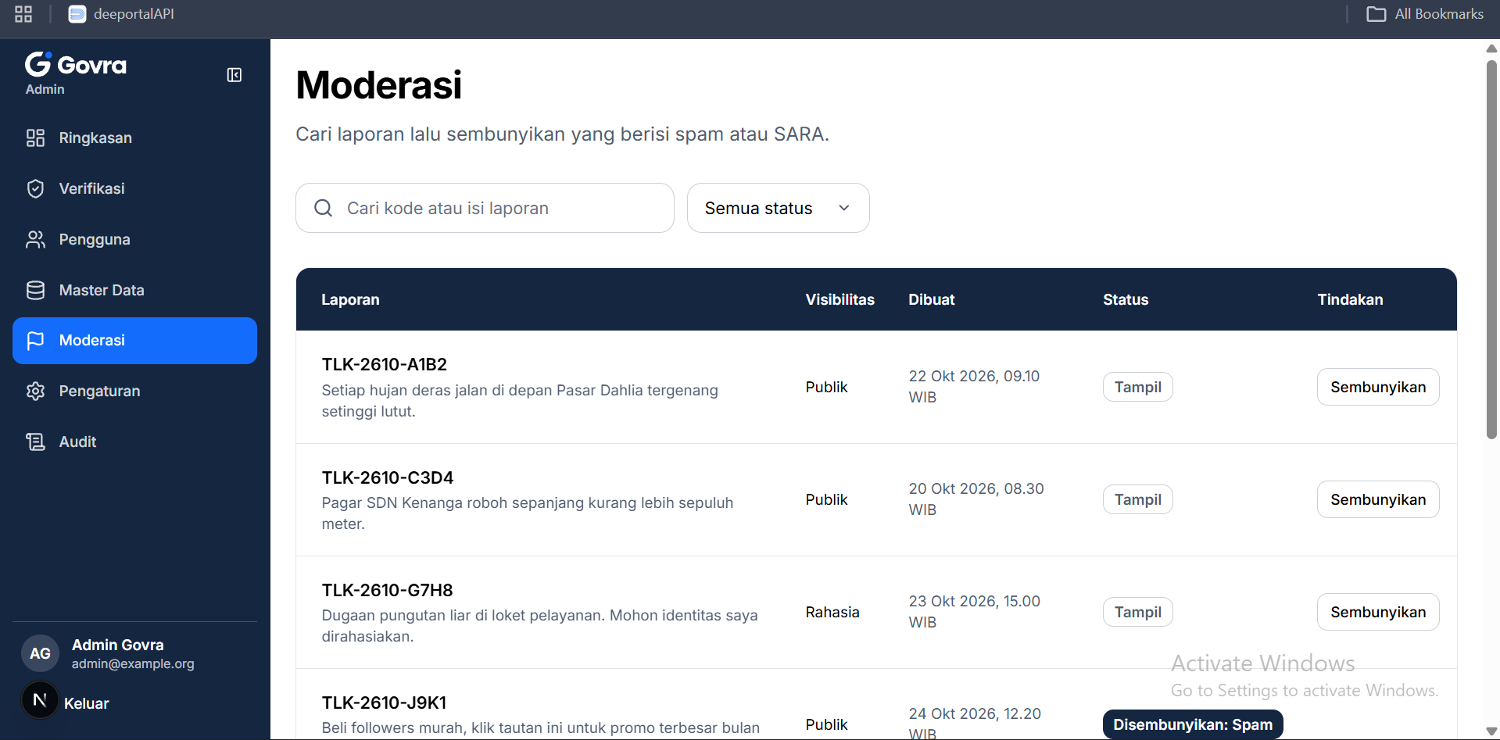Screen dimensions: 1500x740
Task: Click the Pengguna users icon
Action: click(x=35, y=239)
